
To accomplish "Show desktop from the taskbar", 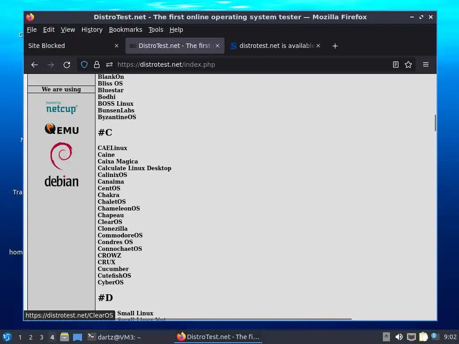I will pos(77,337).
